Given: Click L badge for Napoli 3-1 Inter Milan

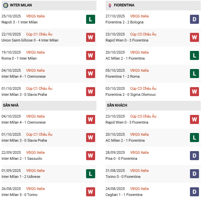Looking at the screenshot, I should click(x=90, y=19).
